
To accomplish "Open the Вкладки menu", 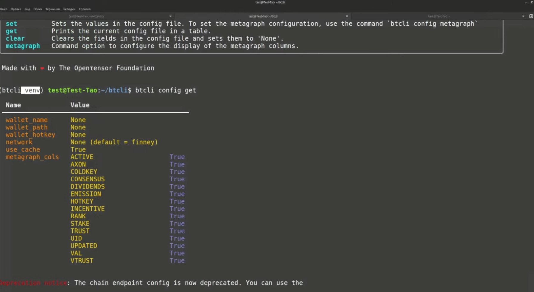I will click(69, 9).
